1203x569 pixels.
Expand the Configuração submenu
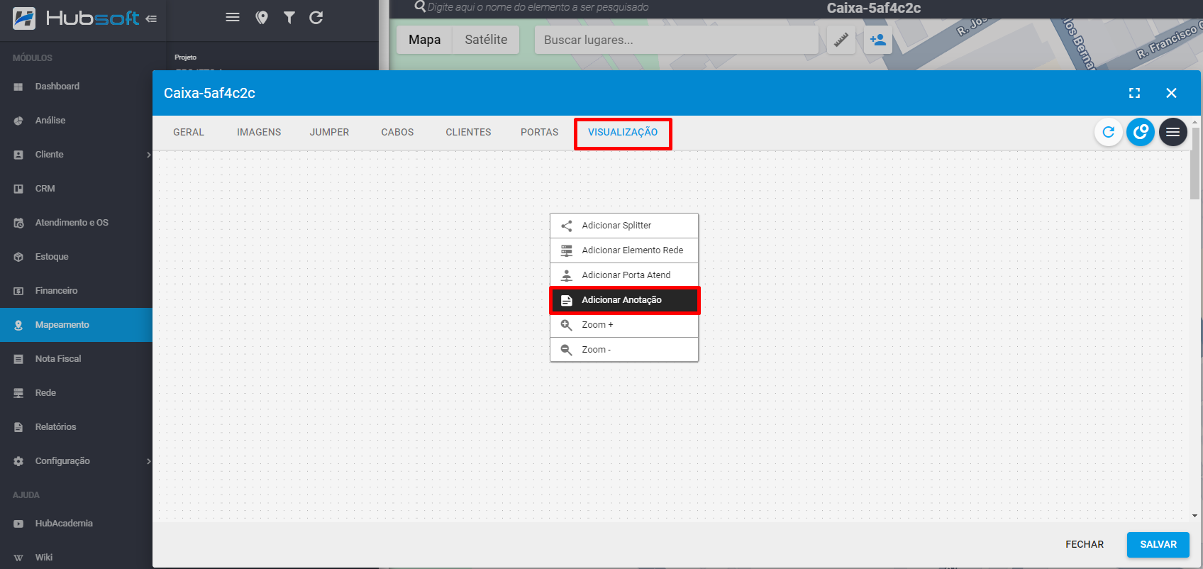point(148,461)
